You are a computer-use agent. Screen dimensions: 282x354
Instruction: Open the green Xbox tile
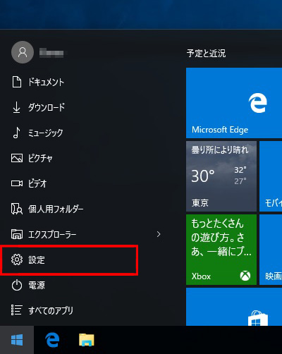pos(221,250)
